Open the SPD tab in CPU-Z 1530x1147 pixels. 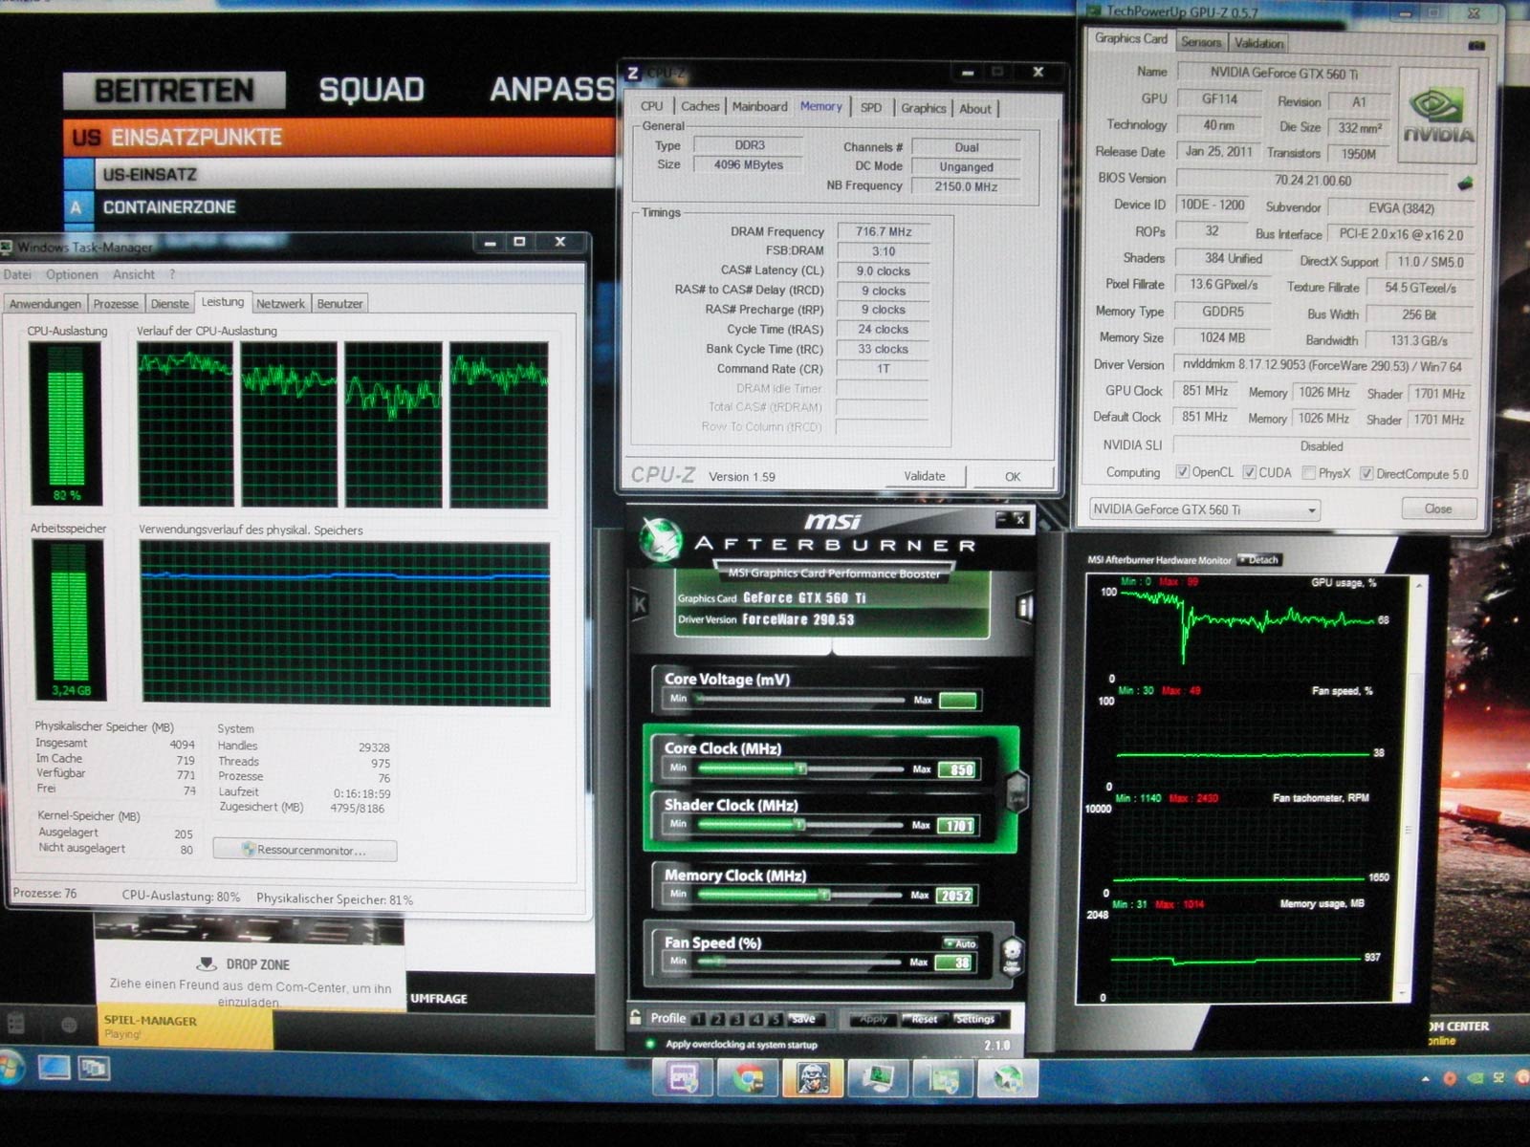[x=871, y=108]
